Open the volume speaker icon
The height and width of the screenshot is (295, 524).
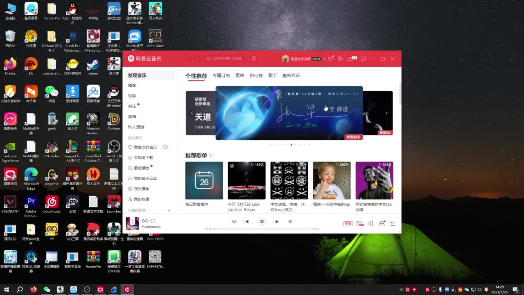[x=370, y=224]
